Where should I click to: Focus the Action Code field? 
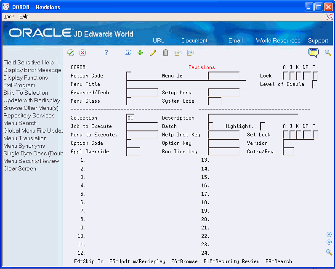(129, 76)
